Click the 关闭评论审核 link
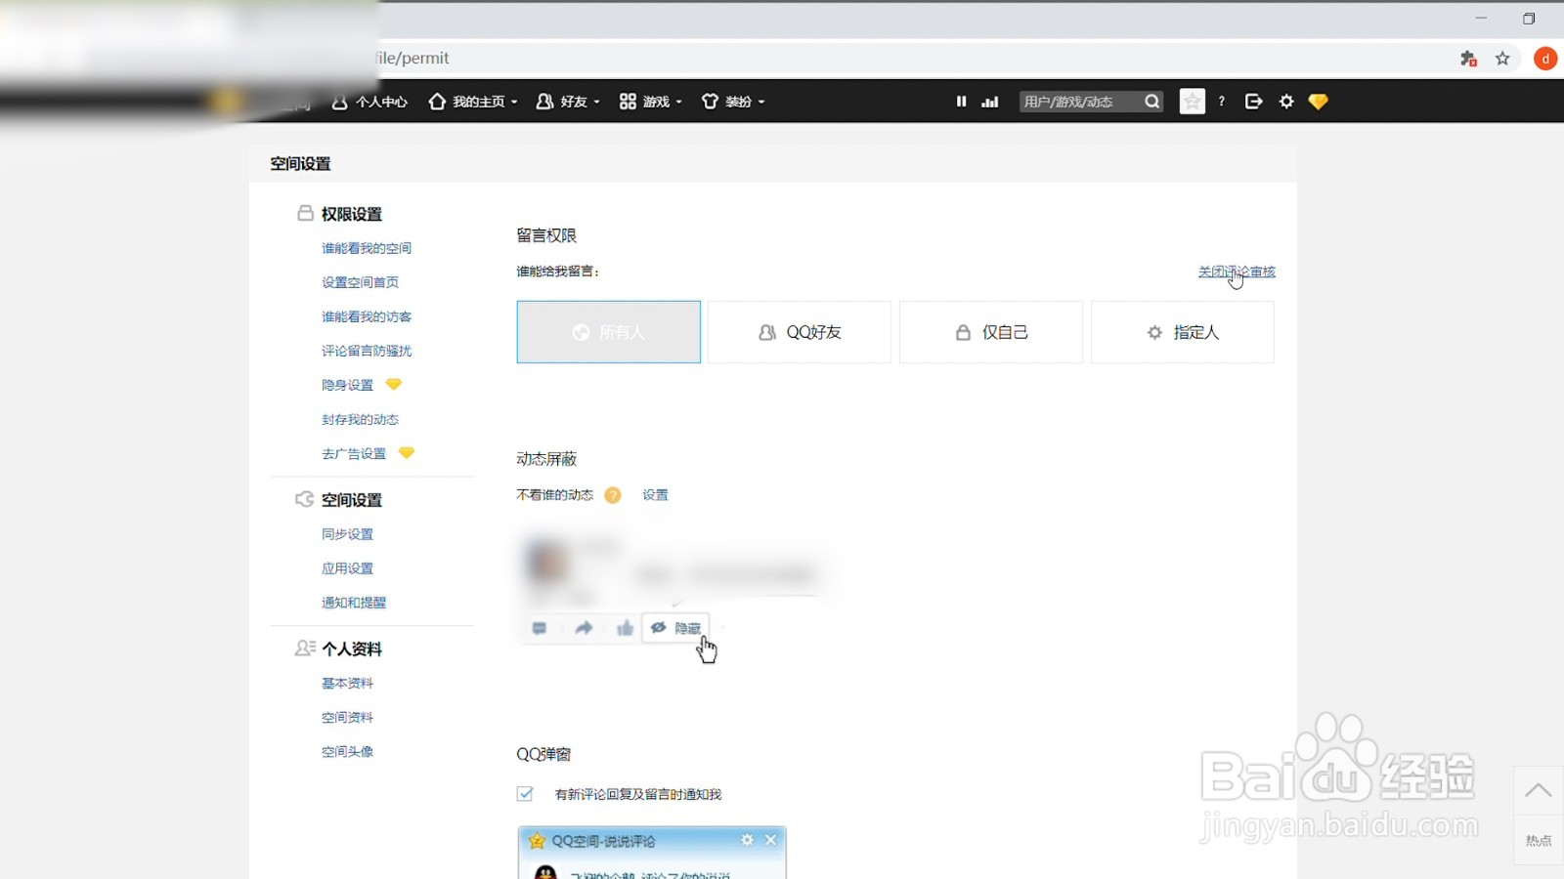Screen dimensions: 1564x879 click(x=1237, y=272)
